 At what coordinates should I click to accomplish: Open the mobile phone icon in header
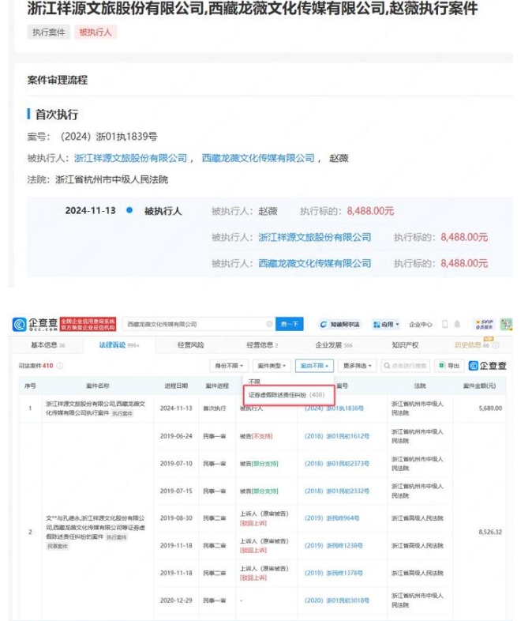click(444, 325)
